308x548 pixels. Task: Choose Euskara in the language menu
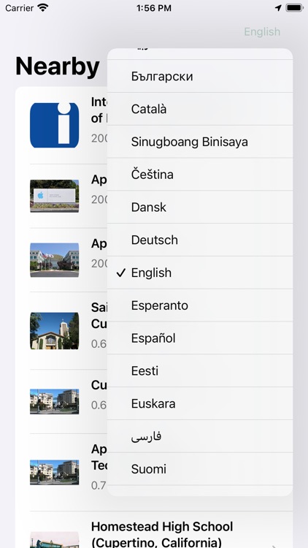(200, 403)
